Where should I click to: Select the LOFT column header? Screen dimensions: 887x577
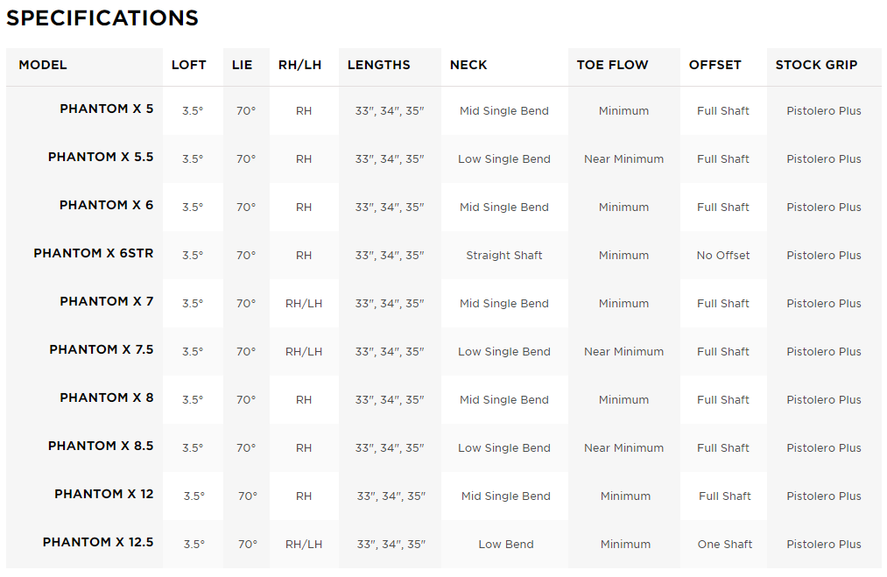coord(189,65)
